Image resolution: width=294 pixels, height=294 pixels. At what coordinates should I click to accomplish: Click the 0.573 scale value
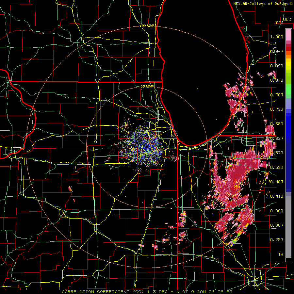coord(277,153)
